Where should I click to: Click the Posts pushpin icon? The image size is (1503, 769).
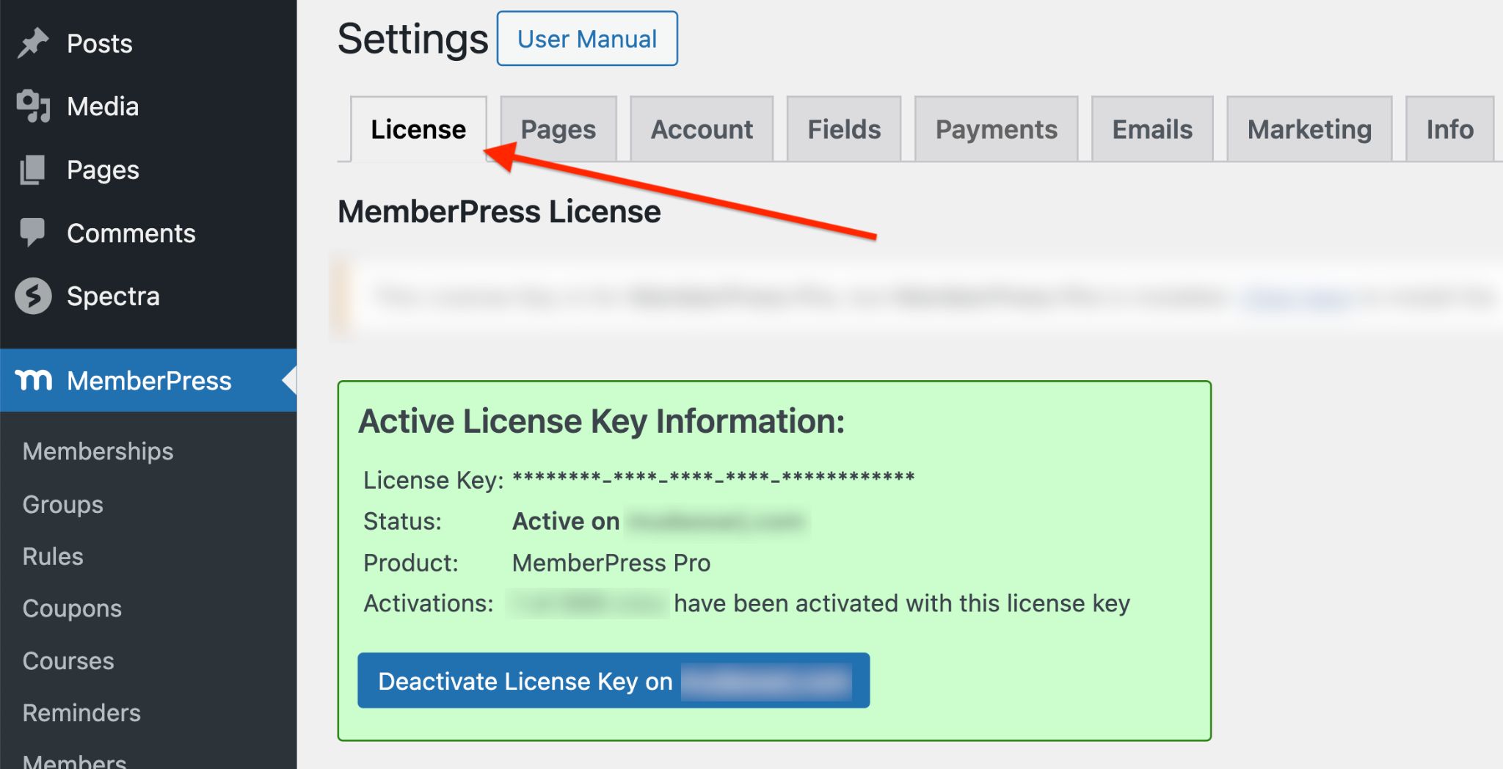pos(33,43)
